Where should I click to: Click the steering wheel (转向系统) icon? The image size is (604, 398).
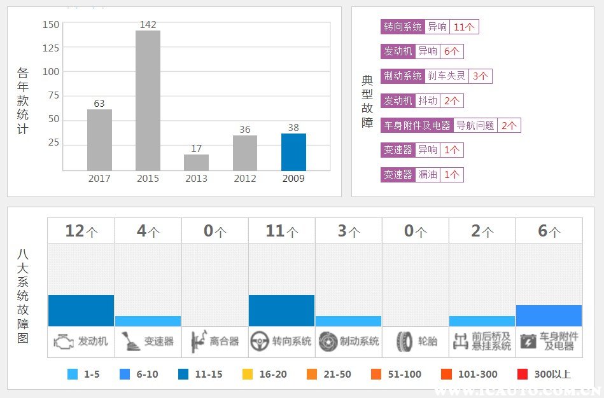[258, 341]
